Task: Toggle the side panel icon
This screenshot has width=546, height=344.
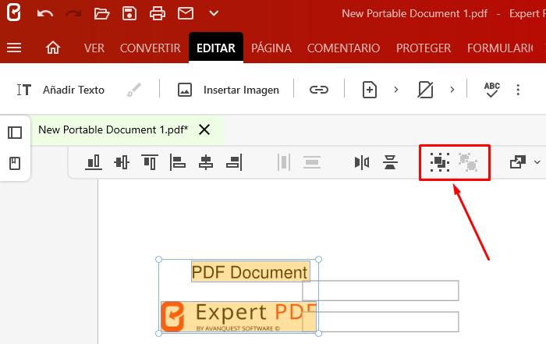Action: (15, 133)
